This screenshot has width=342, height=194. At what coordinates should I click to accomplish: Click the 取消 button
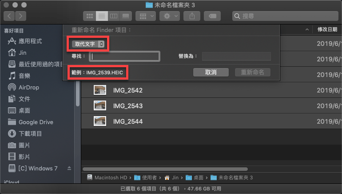(x=211, y=73)
